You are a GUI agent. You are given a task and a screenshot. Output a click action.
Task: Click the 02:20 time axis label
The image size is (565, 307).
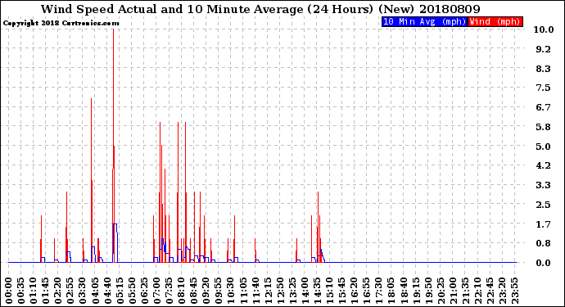(x=58, y=291)
